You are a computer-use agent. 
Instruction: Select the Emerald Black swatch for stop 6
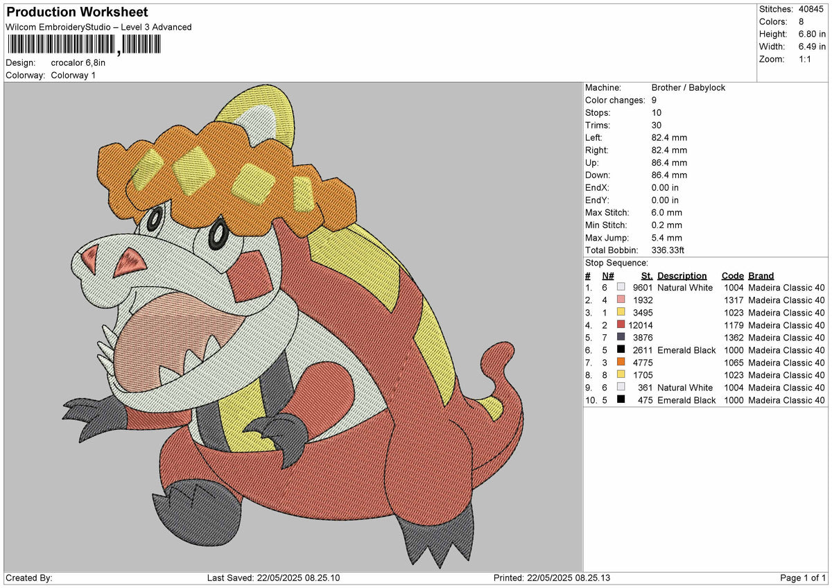(621, 350)
